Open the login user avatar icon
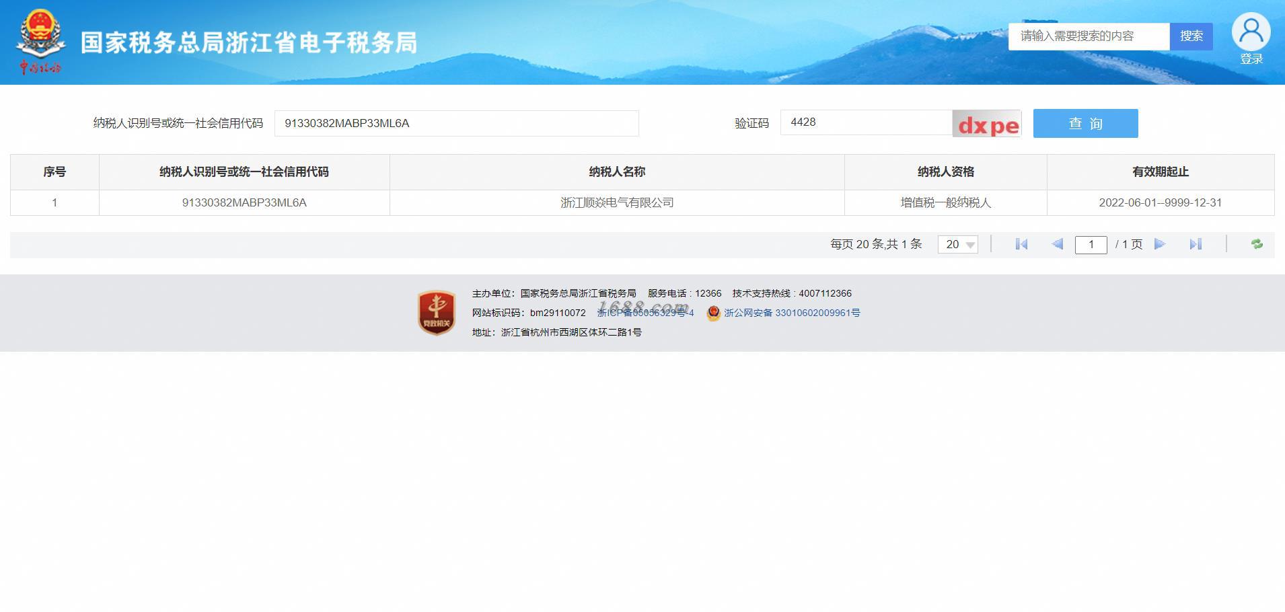This screenshot has width=1285, height=612. coord(1251,31)
